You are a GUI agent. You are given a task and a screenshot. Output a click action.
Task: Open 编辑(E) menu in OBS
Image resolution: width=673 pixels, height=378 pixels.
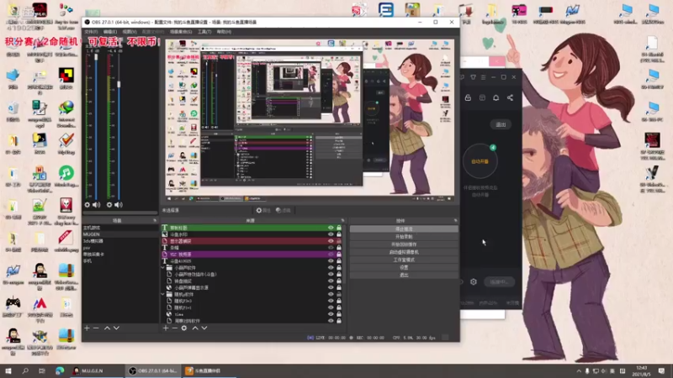[x=110, y=32]
